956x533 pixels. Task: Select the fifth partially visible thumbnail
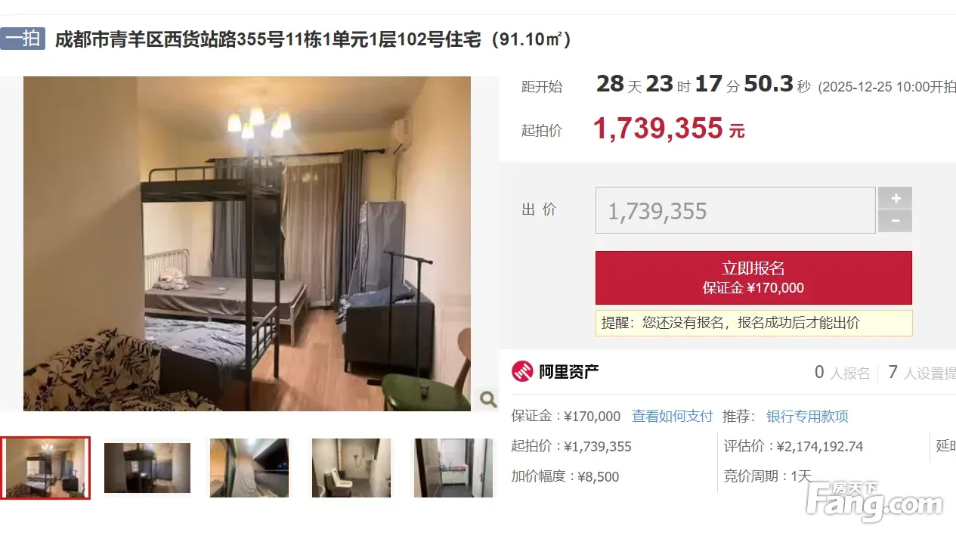click(x=453, y=468)
